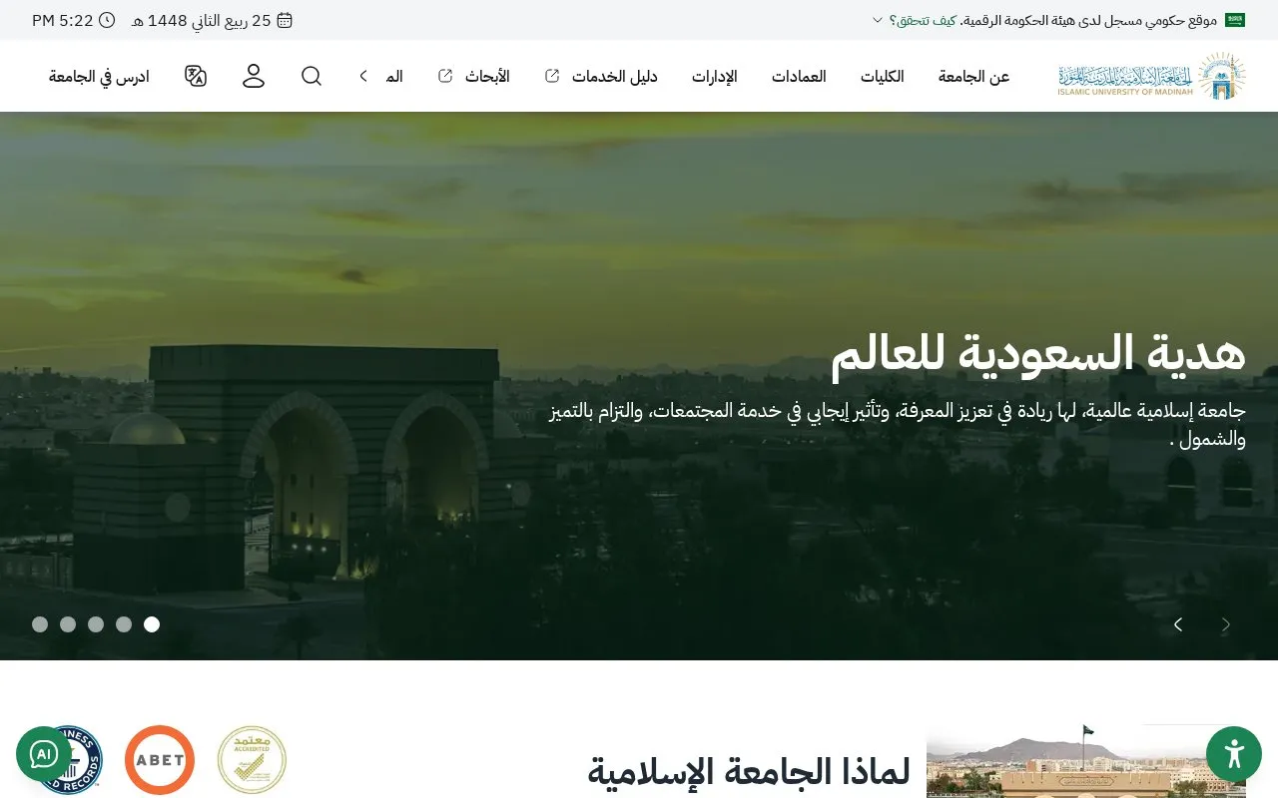This screenshot has width=1278, height=798.
Task: Click the clock icon beside 5:22 PM
Action: click(107, 20)
